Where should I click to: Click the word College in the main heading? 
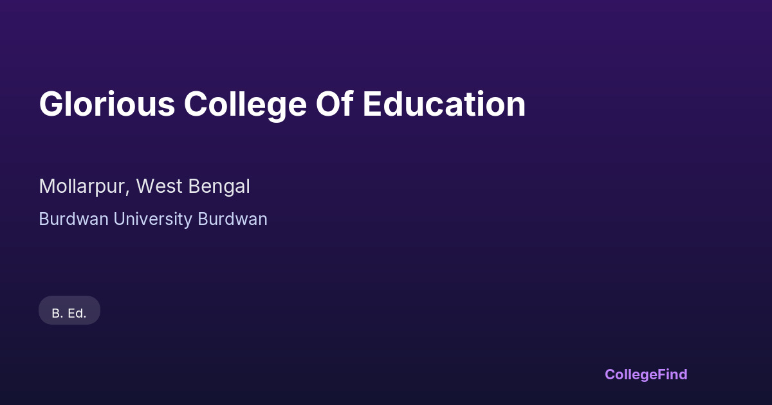tap(245, 104)
